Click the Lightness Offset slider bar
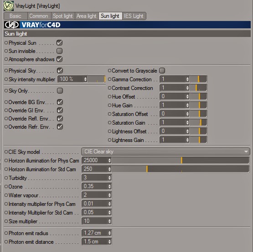This screenshot has width=253, height=252. (198, 131)
